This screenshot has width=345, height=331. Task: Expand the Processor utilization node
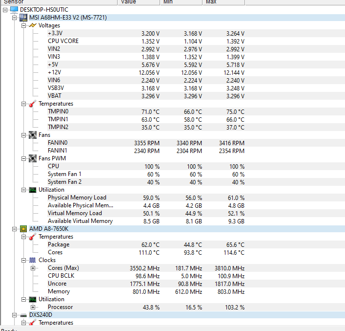point(33,307)
